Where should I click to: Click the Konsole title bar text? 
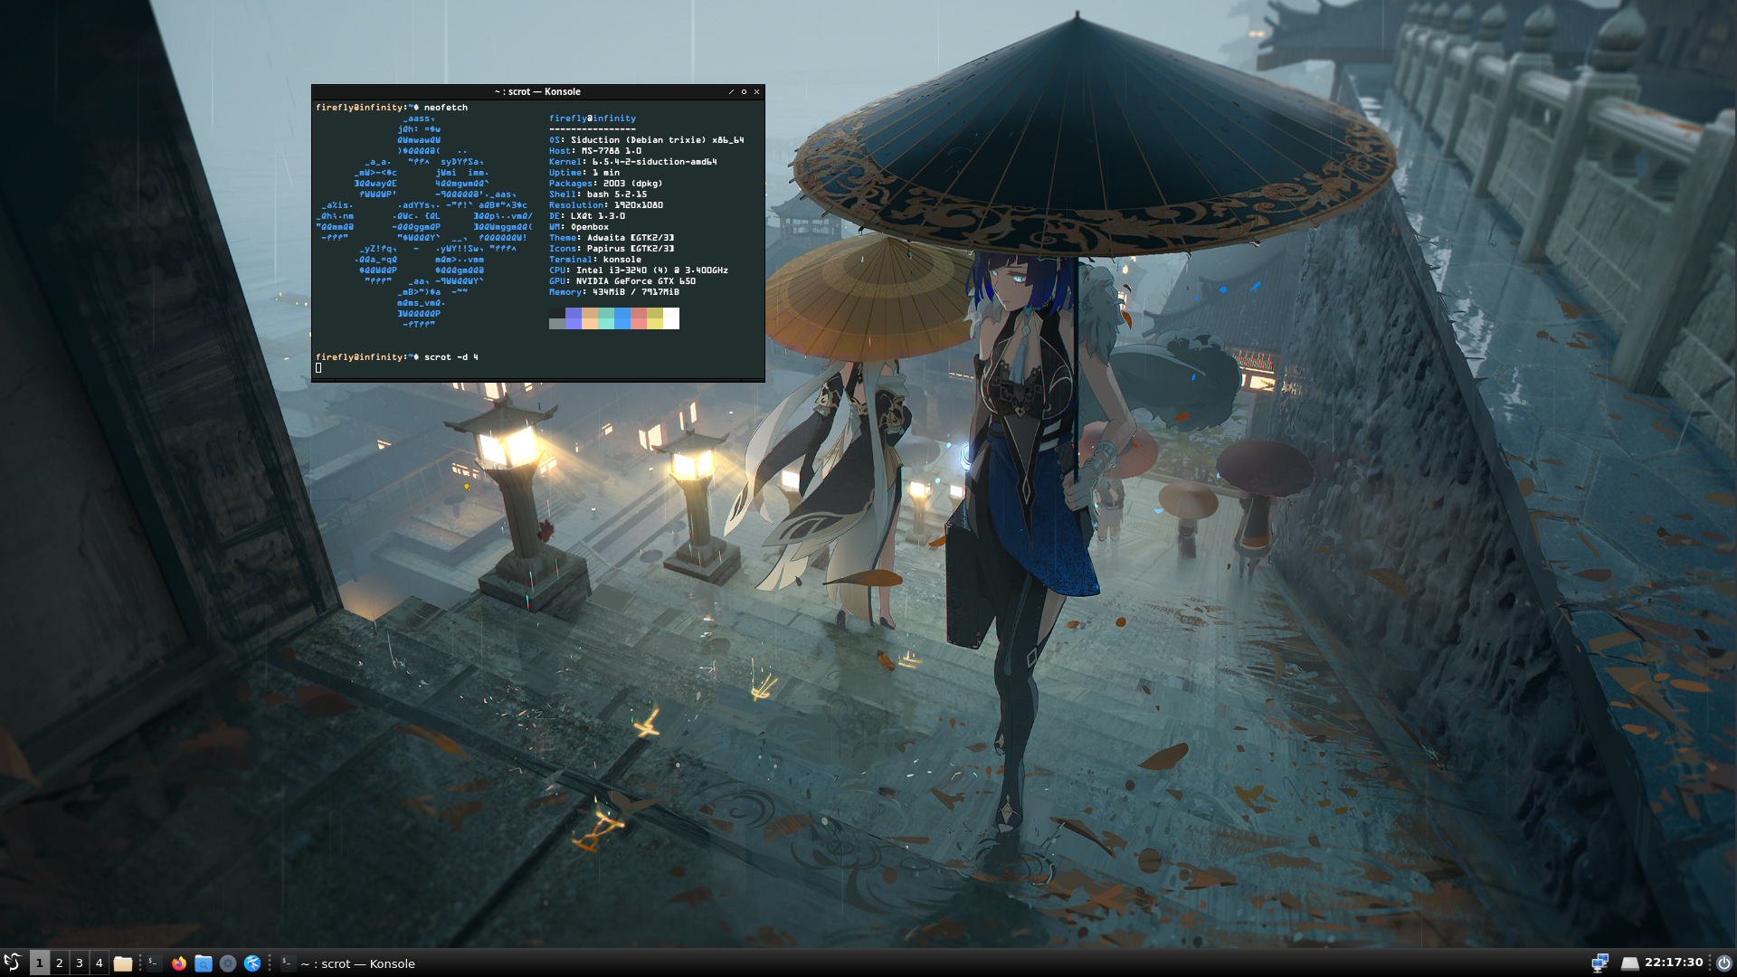[x=537, y=91]
